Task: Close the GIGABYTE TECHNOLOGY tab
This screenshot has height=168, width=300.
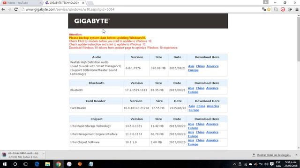Action: click(x=83, y=3)
